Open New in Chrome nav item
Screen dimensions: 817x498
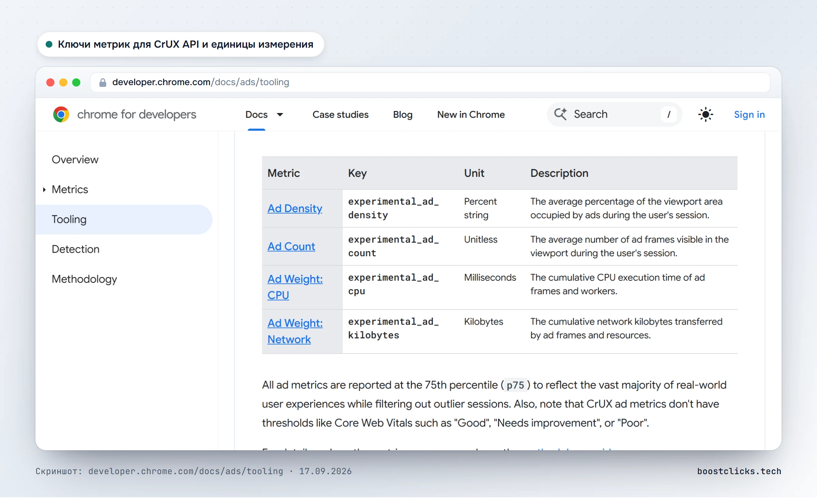tap(471, 115)
